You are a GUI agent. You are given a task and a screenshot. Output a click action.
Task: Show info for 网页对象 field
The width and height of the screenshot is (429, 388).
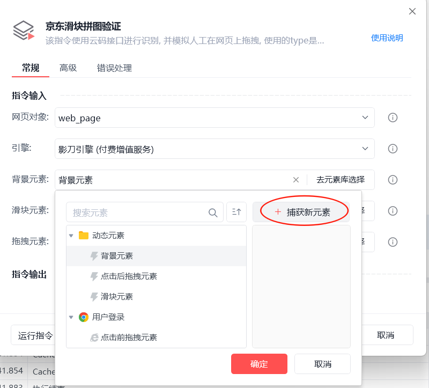pos(393,118)
